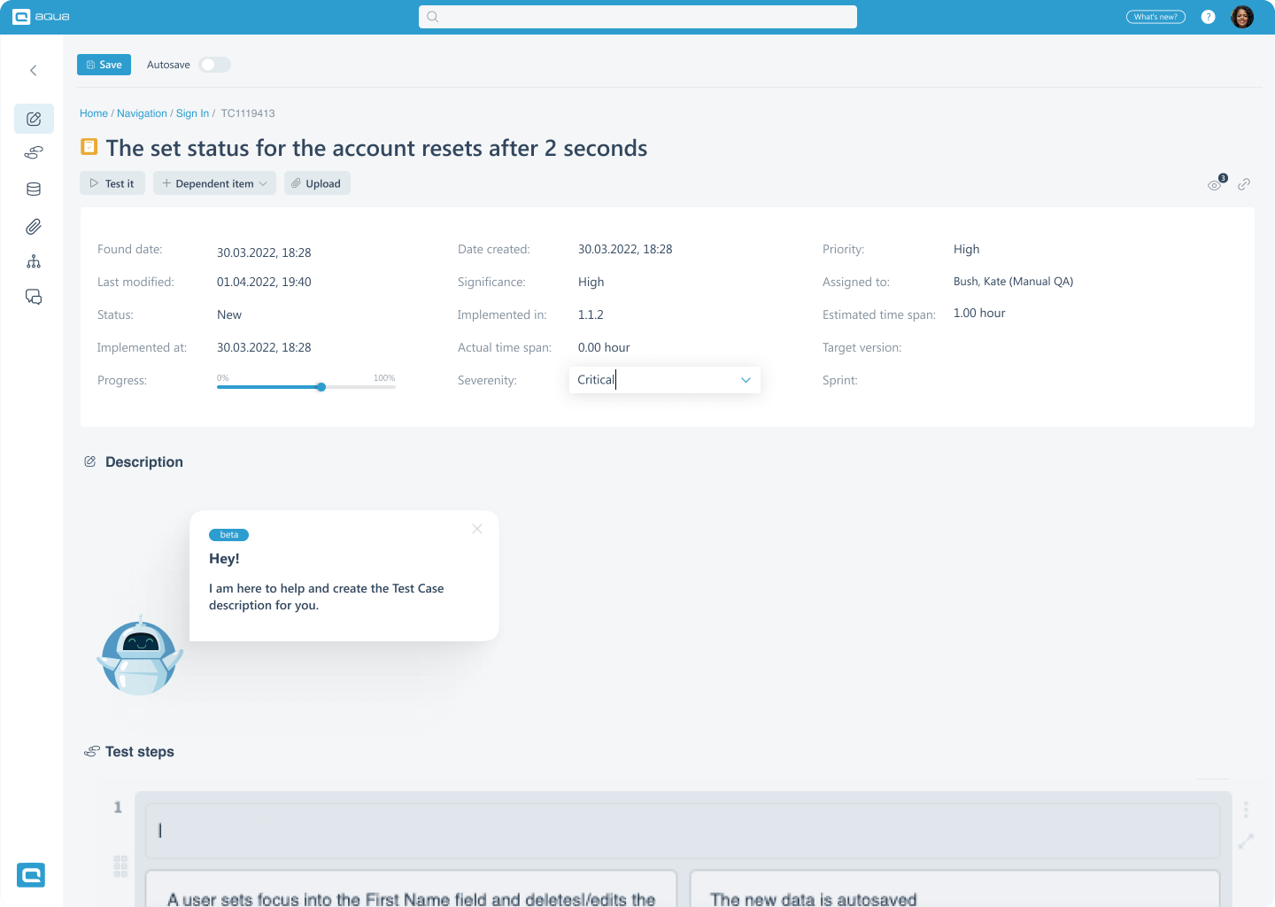Image resolution: width=1275 pixels, height=907 pixels.
Task: Select the test steps icon in the sidebar
Action: (34, 152)
